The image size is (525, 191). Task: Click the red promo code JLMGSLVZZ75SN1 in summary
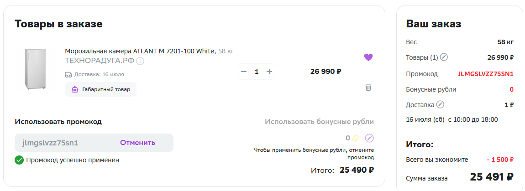point(485,74)
